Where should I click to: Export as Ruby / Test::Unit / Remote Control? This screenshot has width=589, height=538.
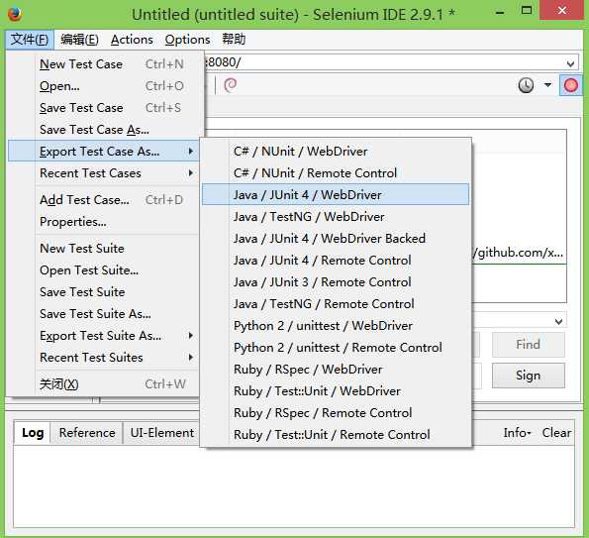[336, 435]
